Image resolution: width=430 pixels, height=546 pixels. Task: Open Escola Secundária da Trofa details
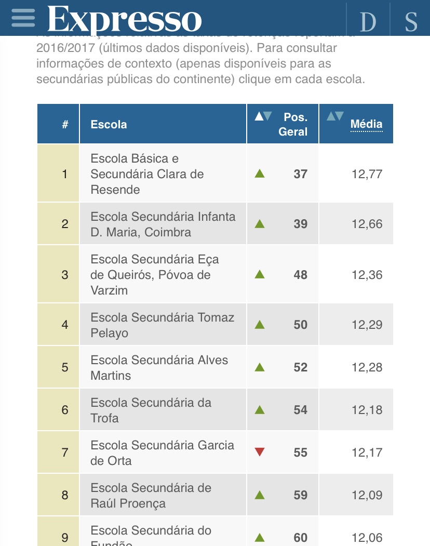tap(151, 410)
